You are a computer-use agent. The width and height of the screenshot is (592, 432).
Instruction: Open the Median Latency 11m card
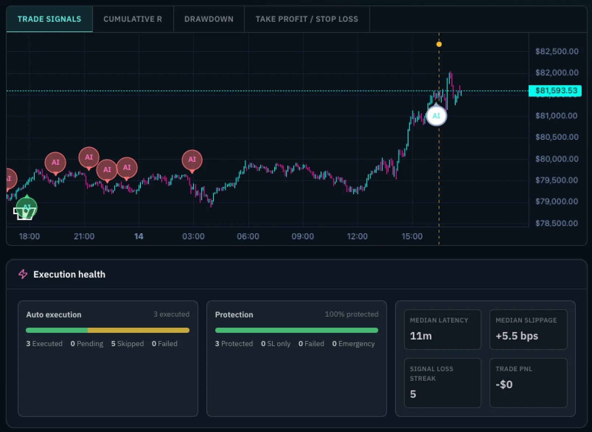click(443, 330)
